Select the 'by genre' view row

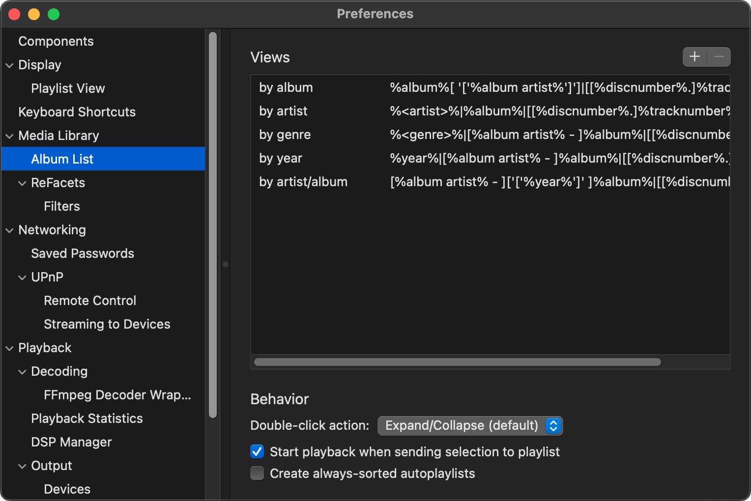(x=285, y=135)
